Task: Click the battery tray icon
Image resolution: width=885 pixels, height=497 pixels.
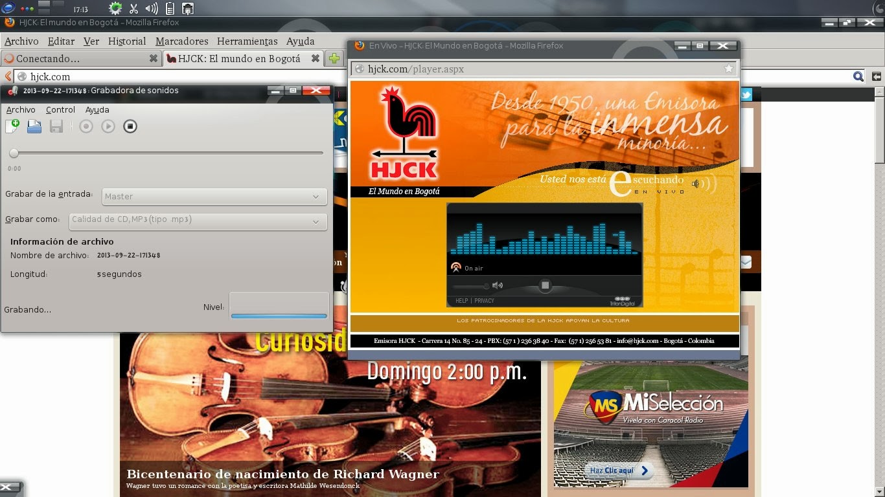Action: [170, 8]
